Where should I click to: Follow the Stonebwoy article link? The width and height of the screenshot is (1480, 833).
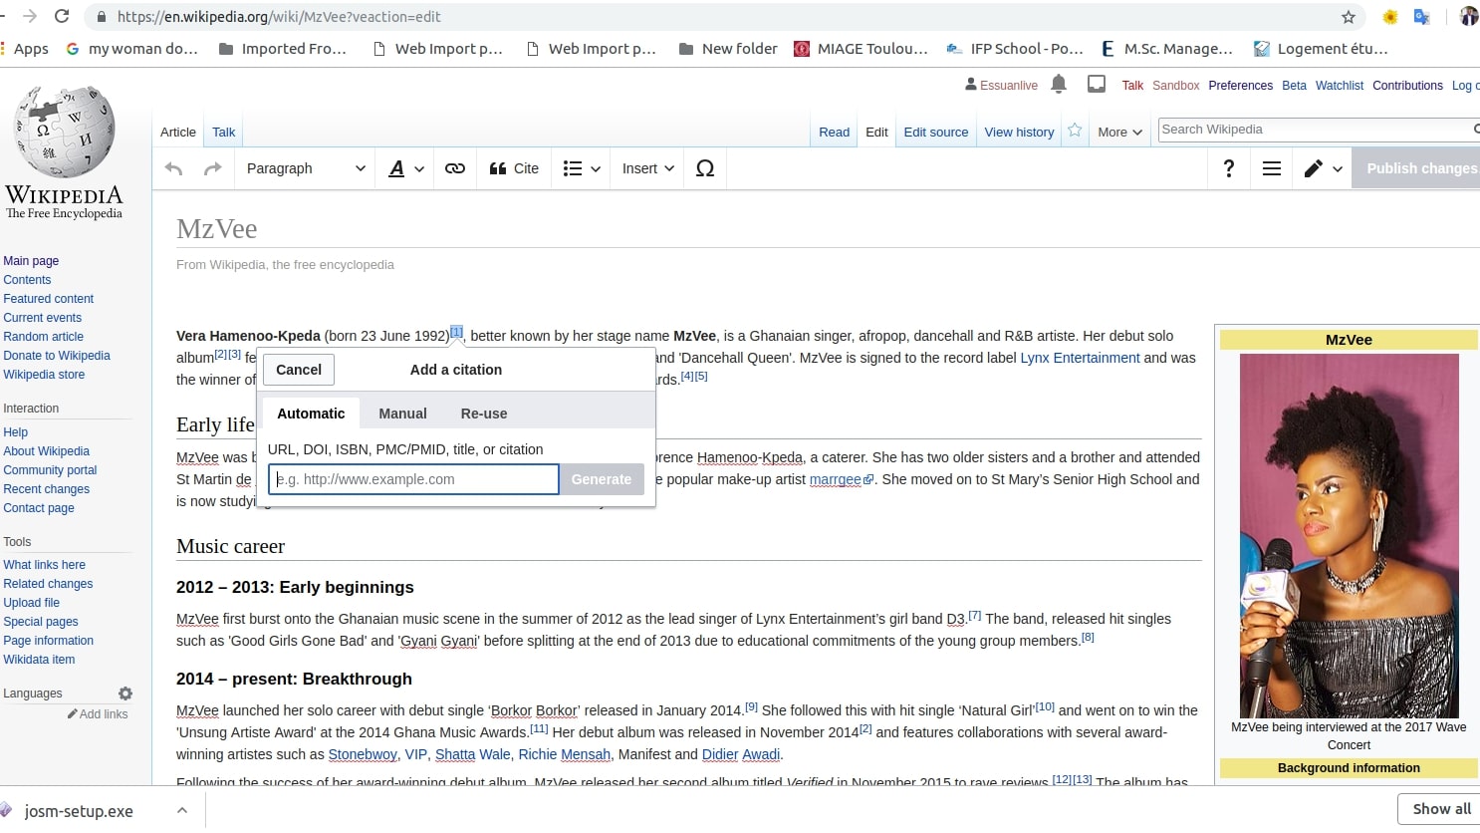pyautogui.click(x=363, y=754)
